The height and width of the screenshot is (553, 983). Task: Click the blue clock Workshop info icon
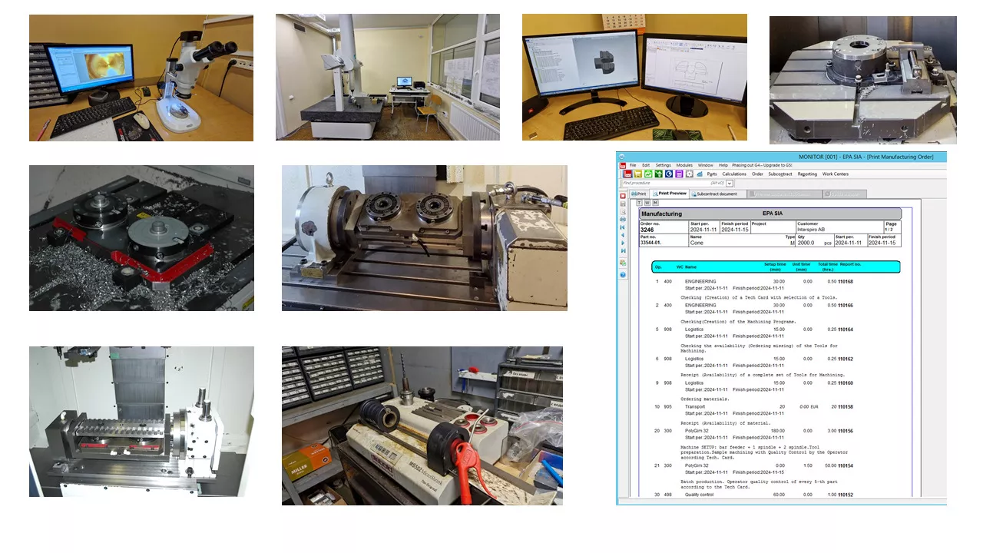point(669,174)
